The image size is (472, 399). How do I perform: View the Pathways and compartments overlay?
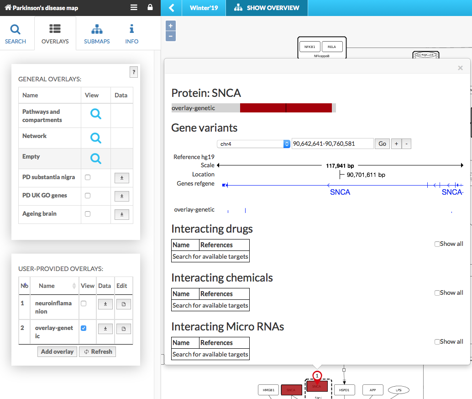click(x=95, y=114)
